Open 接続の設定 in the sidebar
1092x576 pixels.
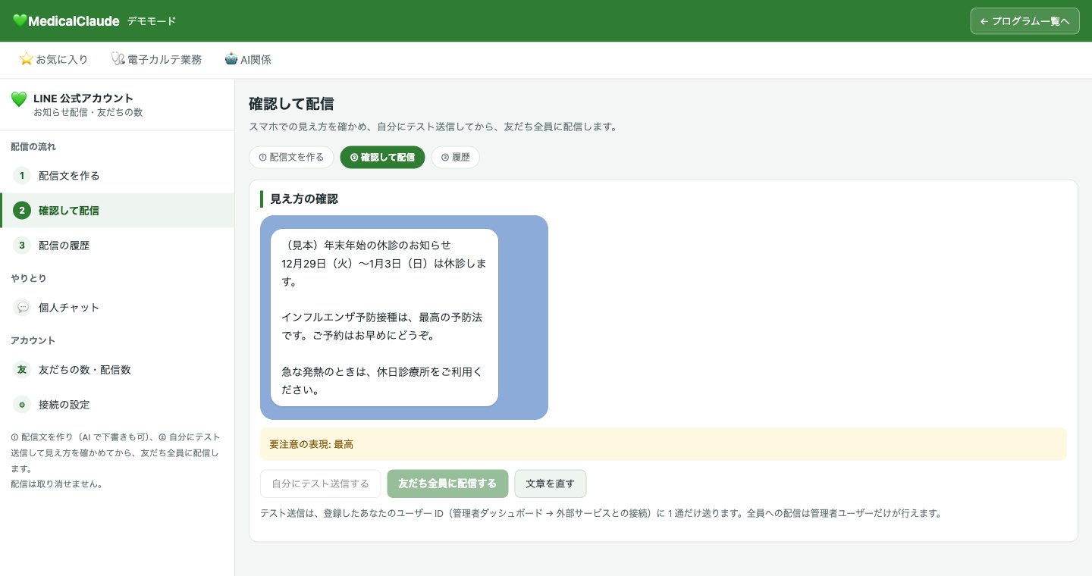[x=118, y=405]
